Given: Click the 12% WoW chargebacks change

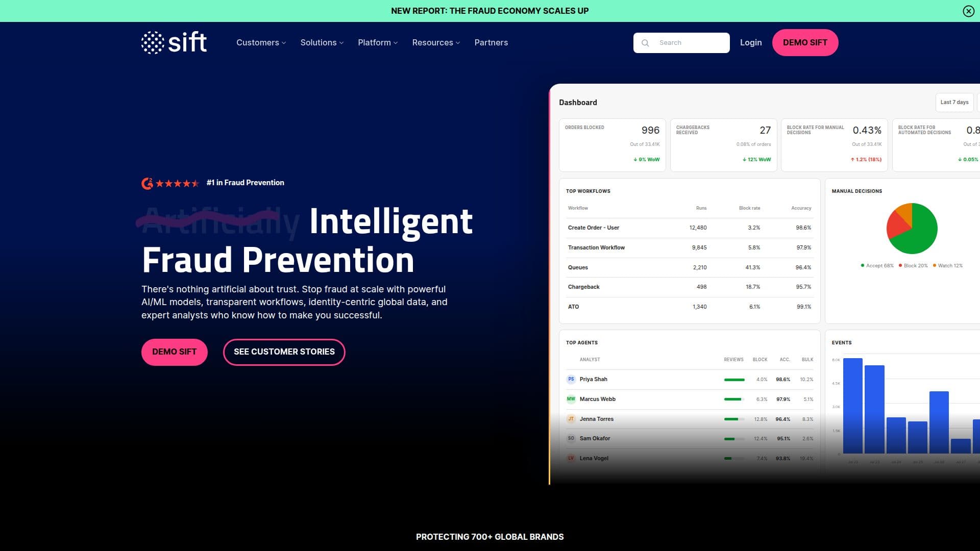Looking at the screenshot, I should [756, 160].
